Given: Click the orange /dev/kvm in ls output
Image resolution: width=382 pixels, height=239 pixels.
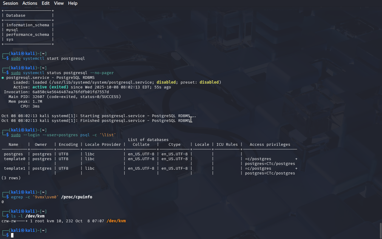Looking at the screenshot, I should 116,221.
